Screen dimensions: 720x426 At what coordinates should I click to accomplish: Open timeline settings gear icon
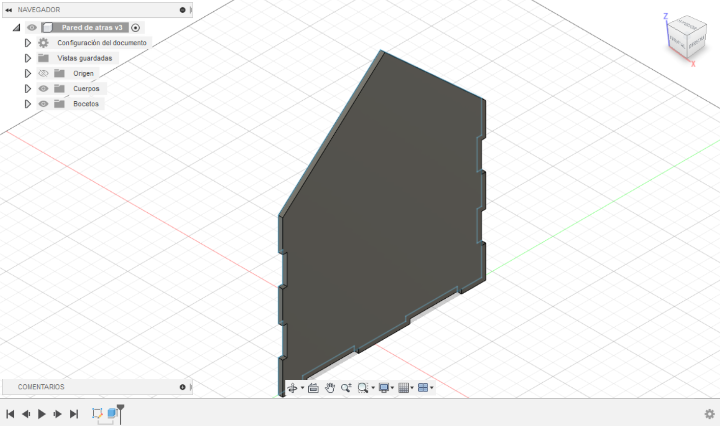coord(709,414)
